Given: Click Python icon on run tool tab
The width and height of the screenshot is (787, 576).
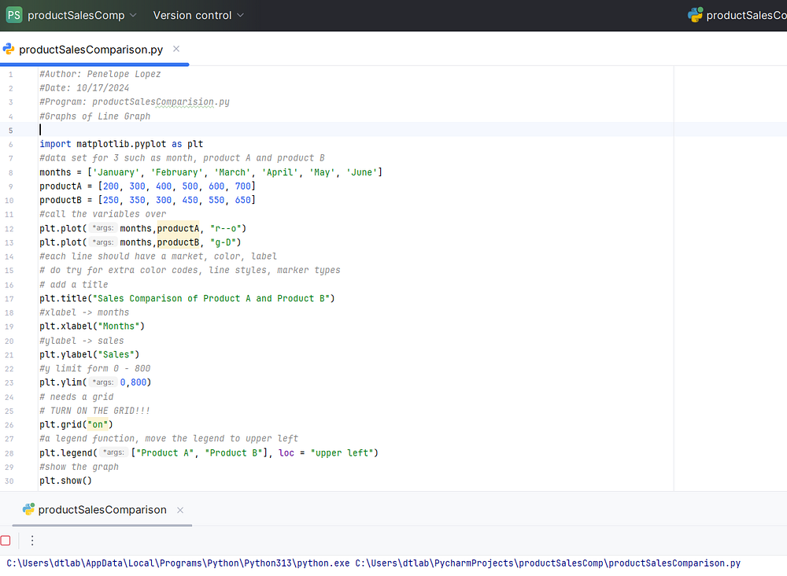Looking at the screenshot, I should 28,509.
